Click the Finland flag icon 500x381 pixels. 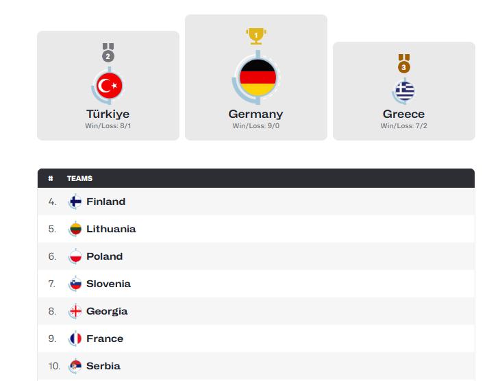point(75,201)
